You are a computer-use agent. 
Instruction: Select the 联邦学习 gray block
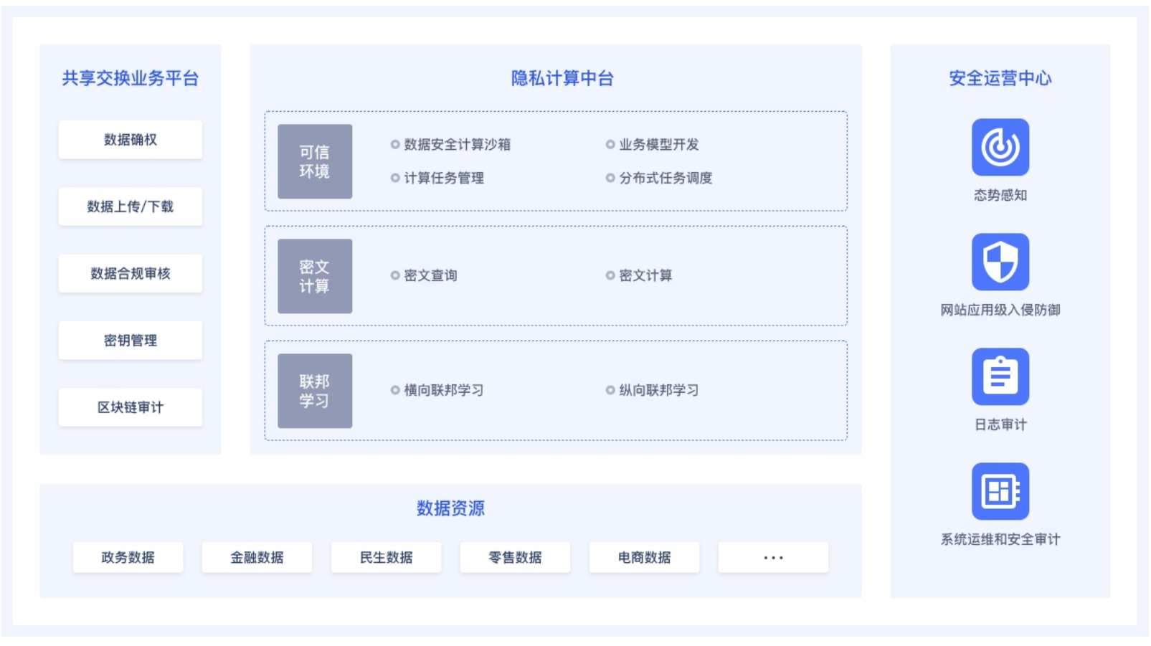[x=315, y=391]
